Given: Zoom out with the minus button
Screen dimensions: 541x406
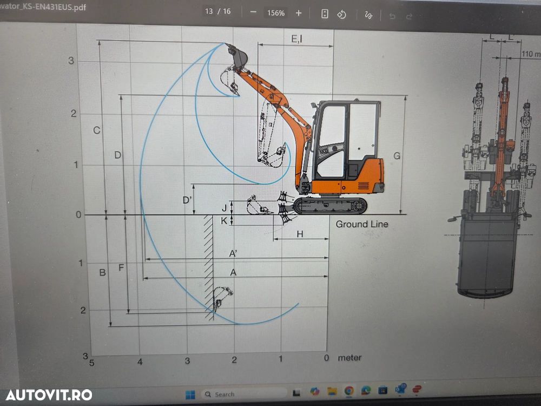Looking at the screenshot, I should click(253, 12).
